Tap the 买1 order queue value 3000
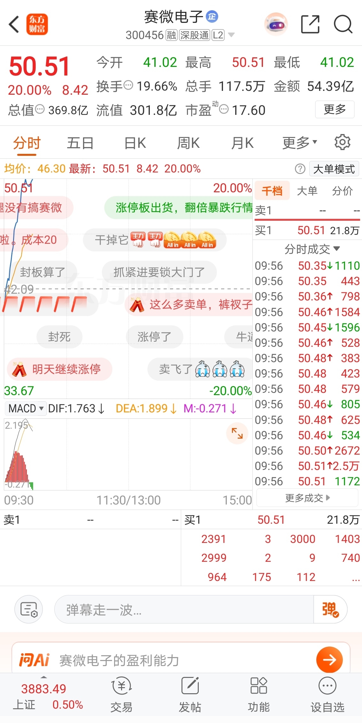The height and width of the screenshot is (723, 362). (x=303, y=539)
